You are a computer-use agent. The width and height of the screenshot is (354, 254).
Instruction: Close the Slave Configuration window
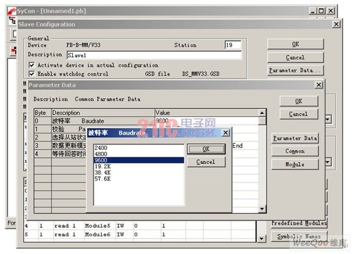(336, 24)
